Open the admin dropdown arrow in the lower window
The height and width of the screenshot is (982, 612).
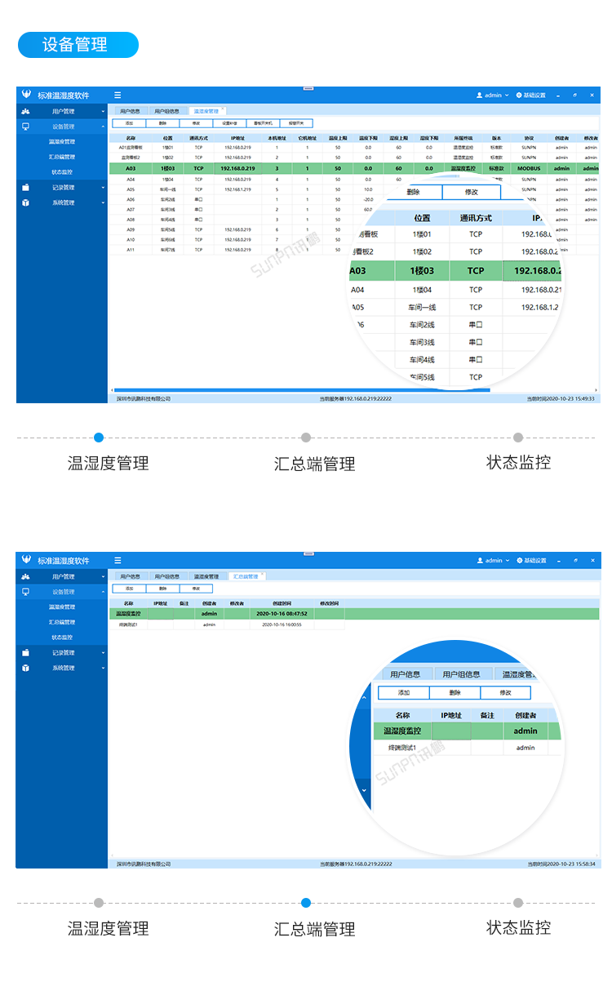(x=507, y=561)
